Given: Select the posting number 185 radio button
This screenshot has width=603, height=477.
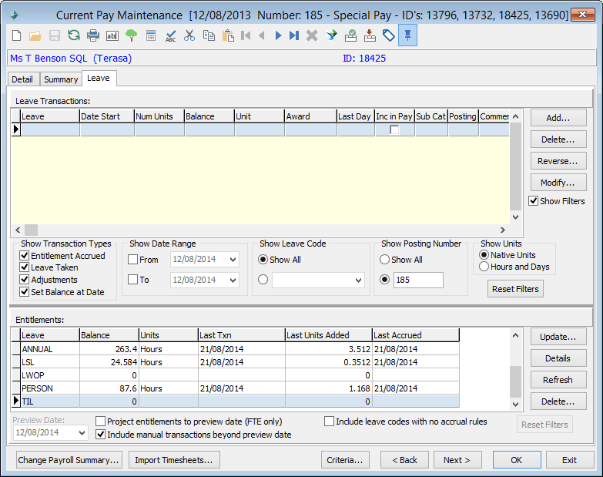Looking at the screenshot, I should coord(384,280).
